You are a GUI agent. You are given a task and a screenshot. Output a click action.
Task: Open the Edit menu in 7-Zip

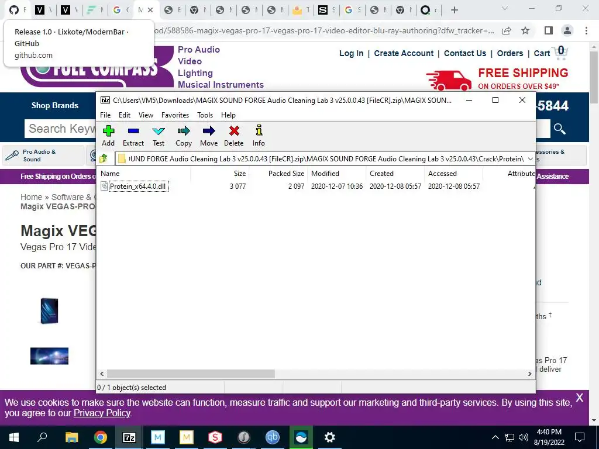pyautogui.click(x=125, y=115)
